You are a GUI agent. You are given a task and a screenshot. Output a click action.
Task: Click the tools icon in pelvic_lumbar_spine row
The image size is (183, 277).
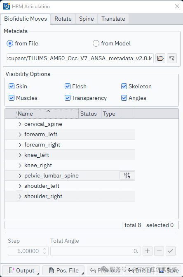click(x=127, y=175)
